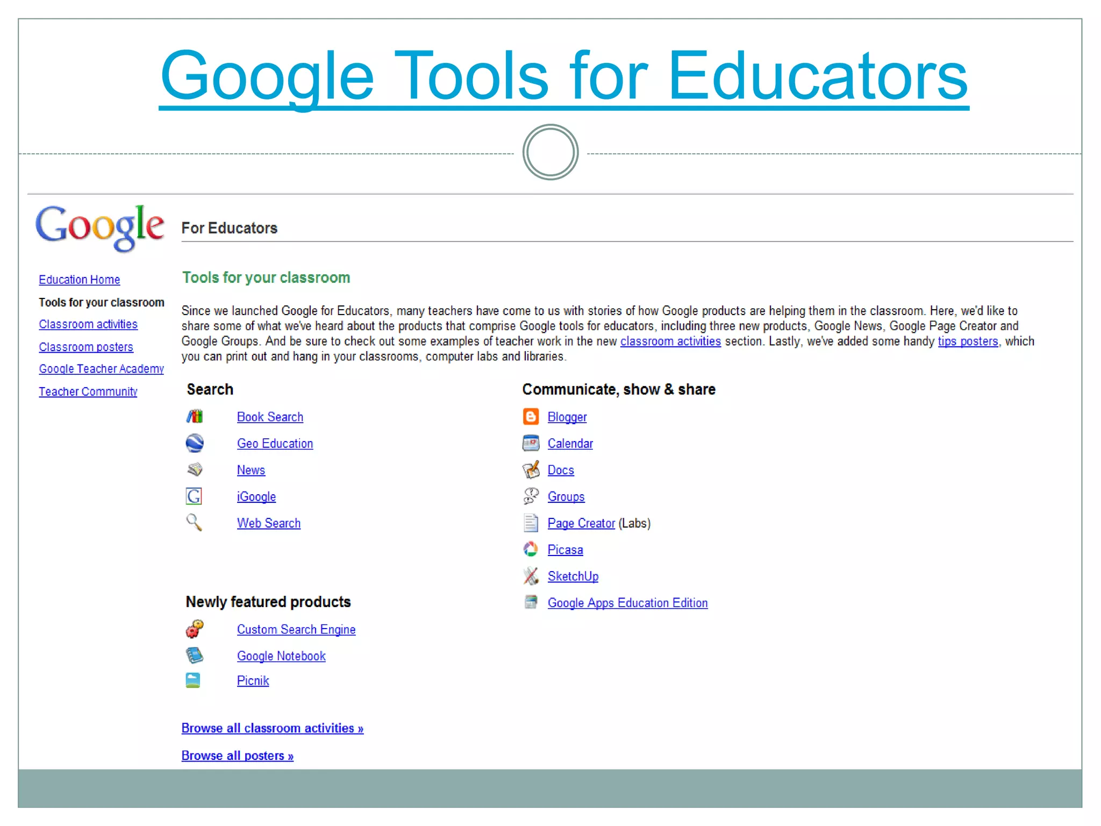Image resolution: width=1101 pixels, height=826 pixels.
Task: Click the Docs icon
Action: click(x=531, y=469)
